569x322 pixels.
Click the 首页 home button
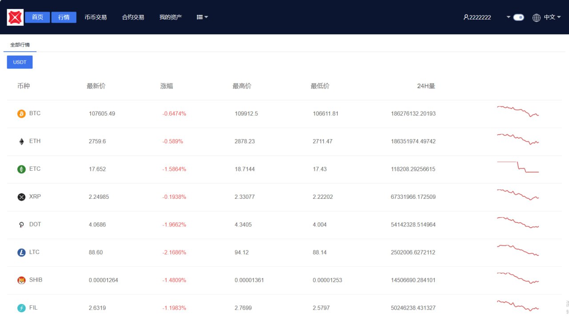tap(37, 17)
